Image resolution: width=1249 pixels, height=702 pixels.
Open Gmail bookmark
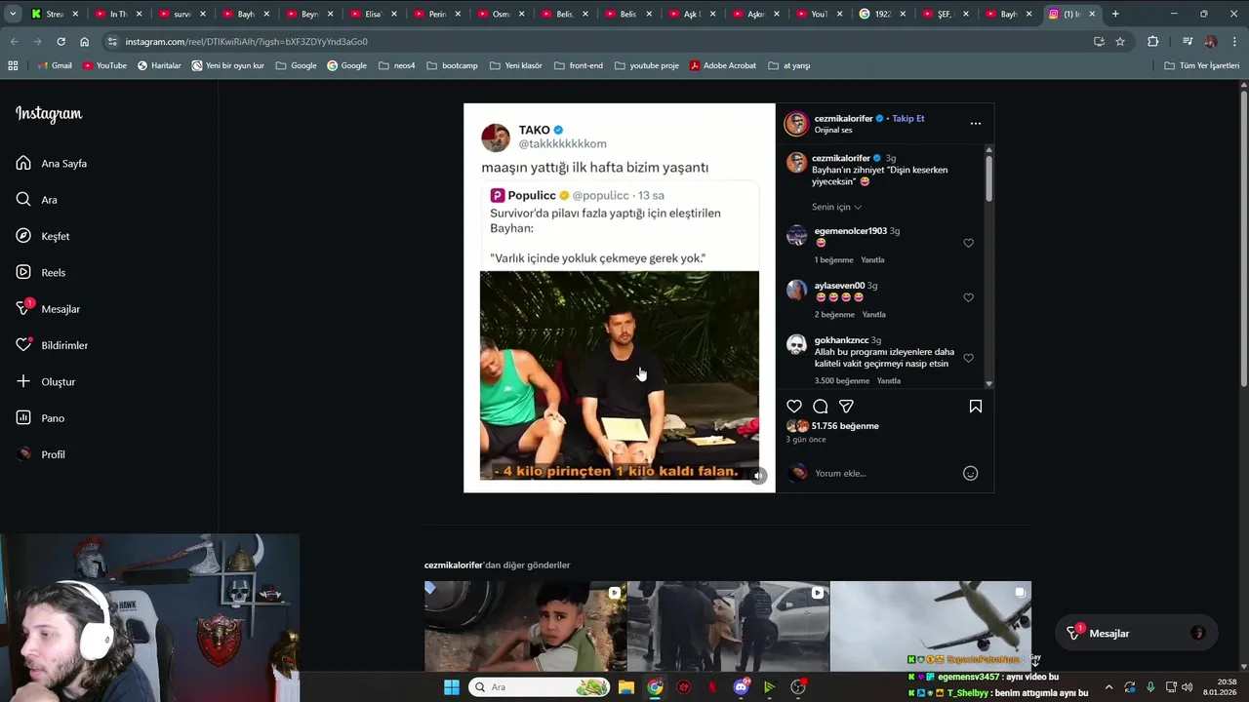55,65
